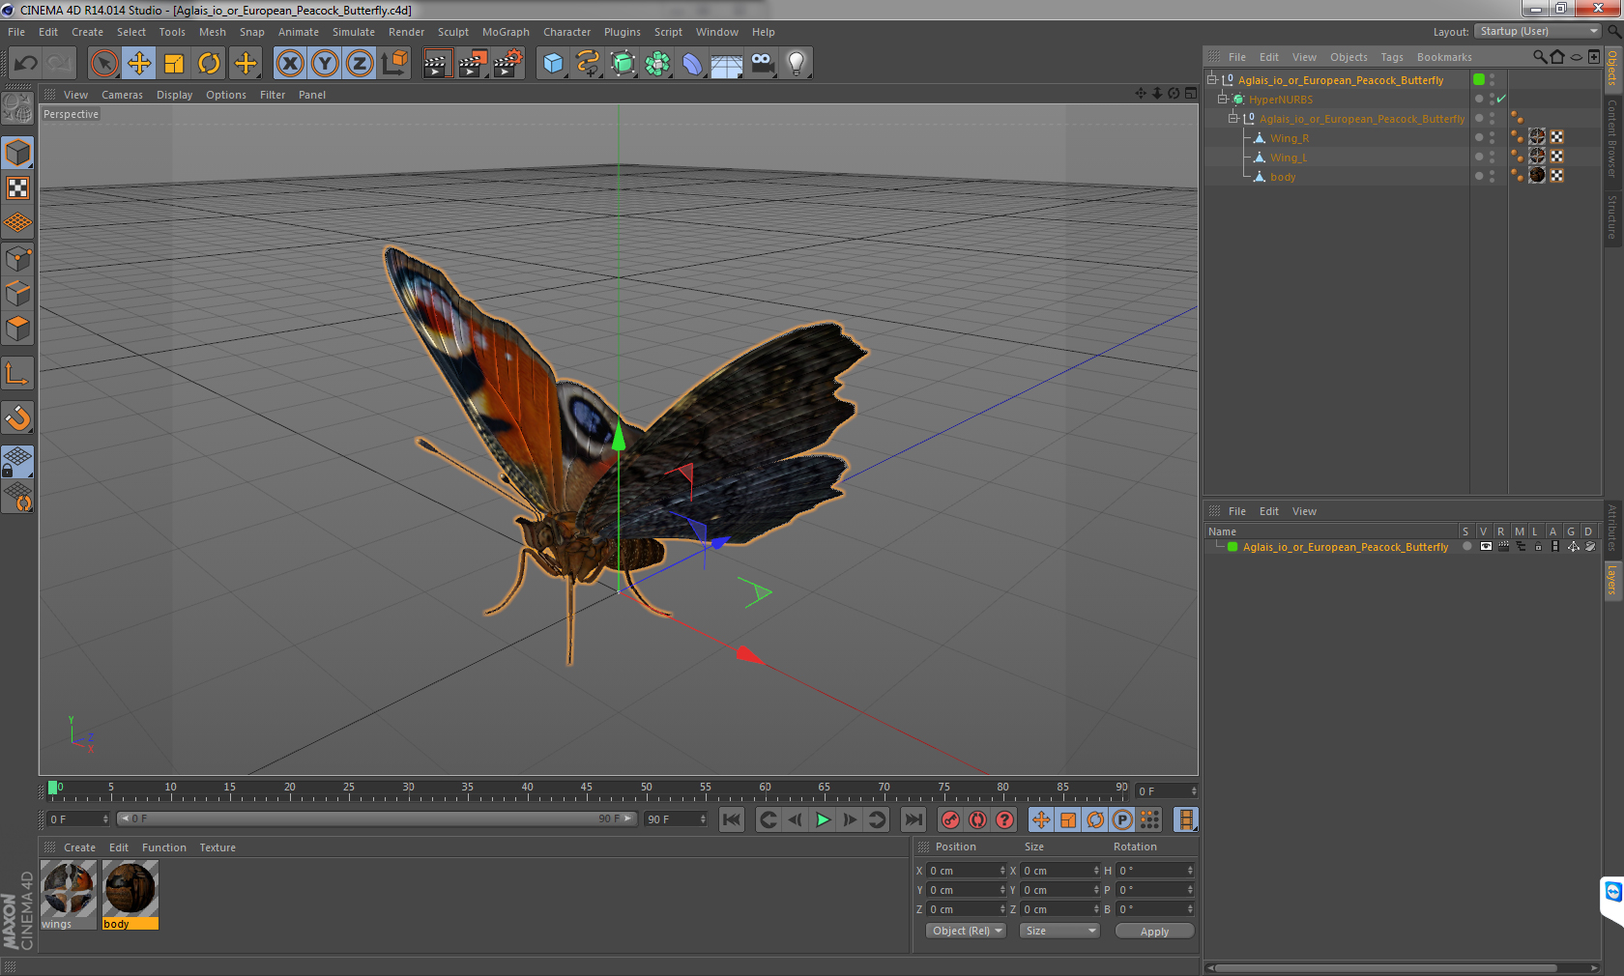Add a Cube primitive object
The height and width of the screenshot is (976, 1624).
[553, 64]
